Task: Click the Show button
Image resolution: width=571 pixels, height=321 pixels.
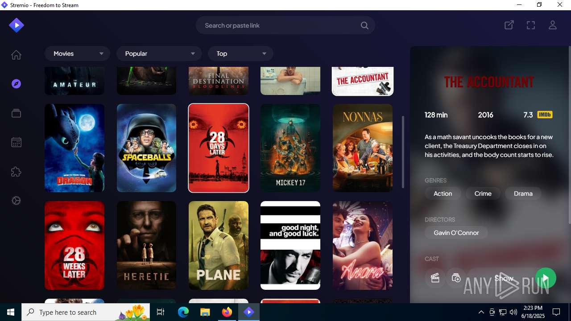Action: (x=504, y=278)
